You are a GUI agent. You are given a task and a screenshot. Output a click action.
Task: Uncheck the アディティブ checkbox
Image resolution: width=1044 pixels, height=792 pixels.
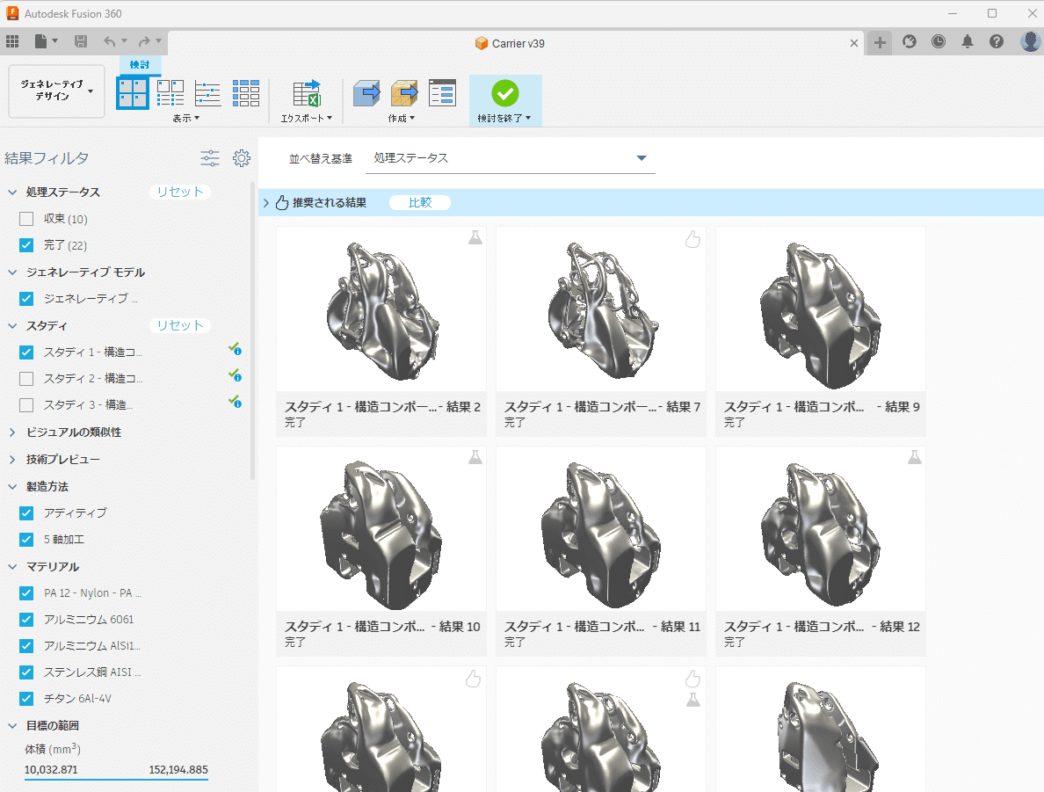26,512
